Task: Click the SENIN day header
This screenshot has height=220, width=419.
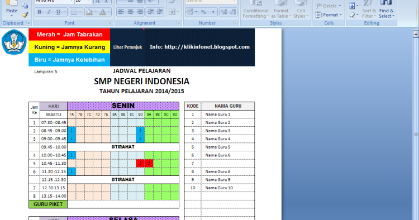Action: [x=123, y=106]
